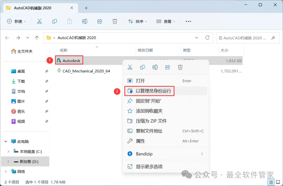This screenshot has height=186, width=283.
Task: Choose 属性 from context menu
Action: tap(166, 141)
